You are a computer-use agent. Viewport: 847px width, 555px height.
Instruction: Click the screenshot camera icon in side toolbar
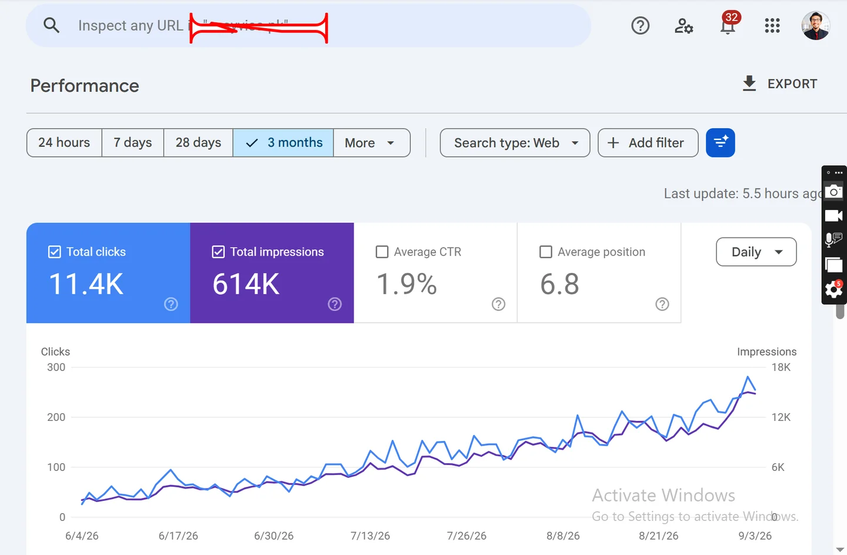(x=833, y=192)
